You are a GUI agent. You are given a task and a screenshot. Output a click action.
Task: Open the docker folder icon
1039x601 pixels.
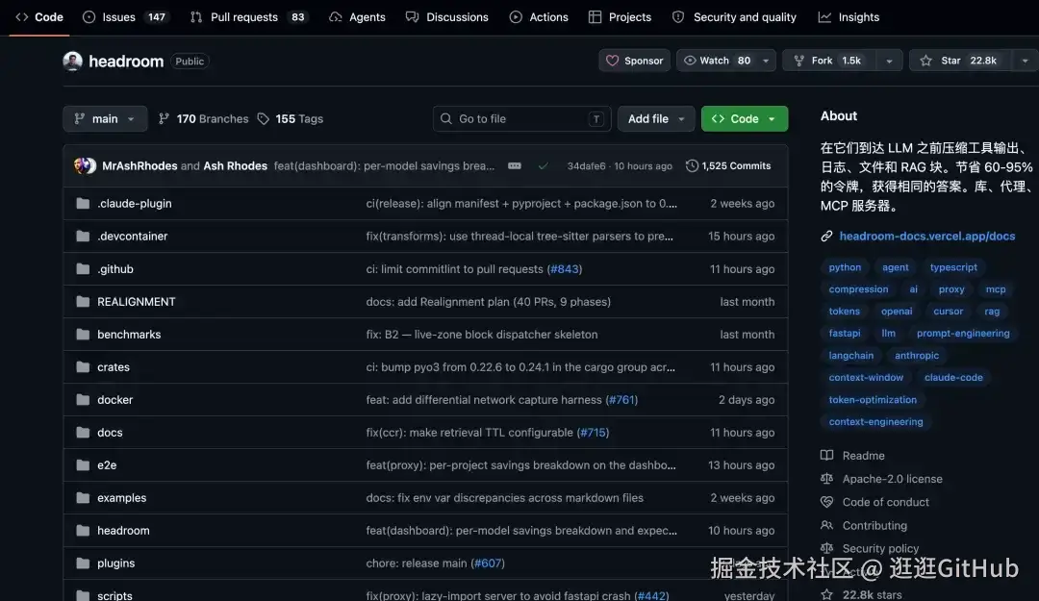pos(83,400)
